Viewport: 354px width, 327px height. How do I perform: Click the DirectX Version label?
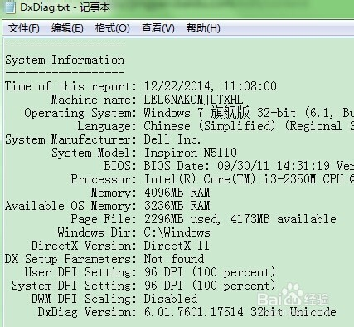(84, 246)
